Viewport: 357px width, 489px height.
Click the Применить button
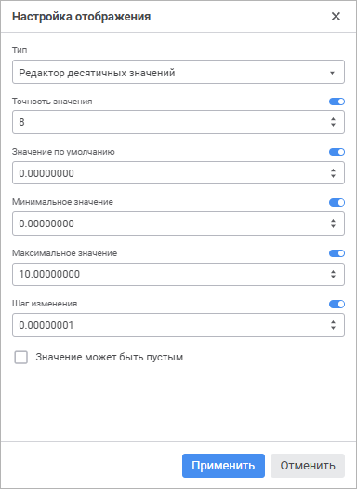[223, 466]
